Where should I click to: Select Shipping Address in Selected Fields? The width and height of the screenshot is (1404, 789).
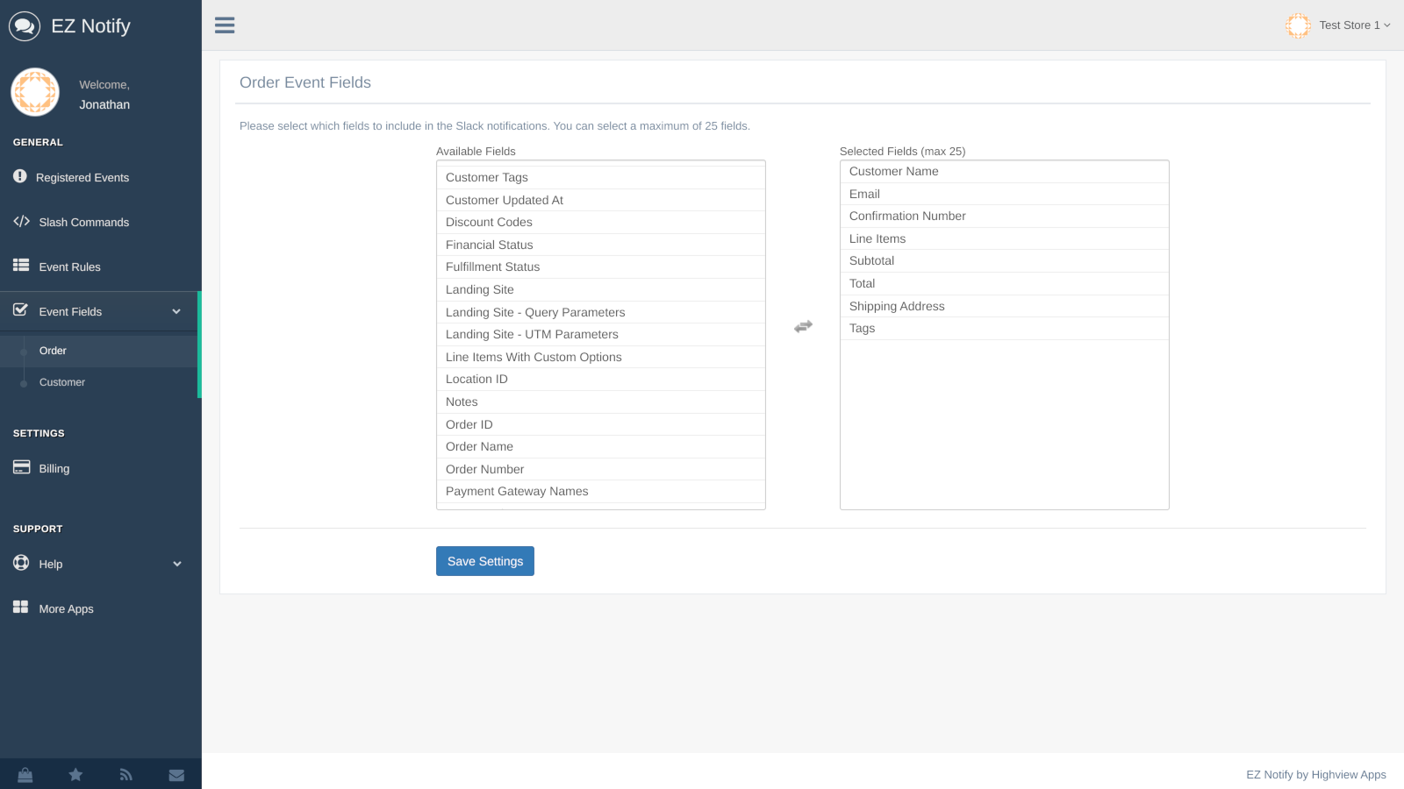[896, 305]
